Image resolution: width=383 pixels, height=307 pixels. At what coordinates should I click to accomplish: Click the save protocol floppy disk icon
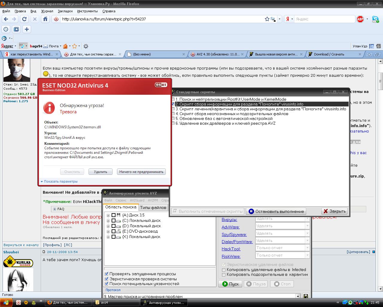point(306,296)
